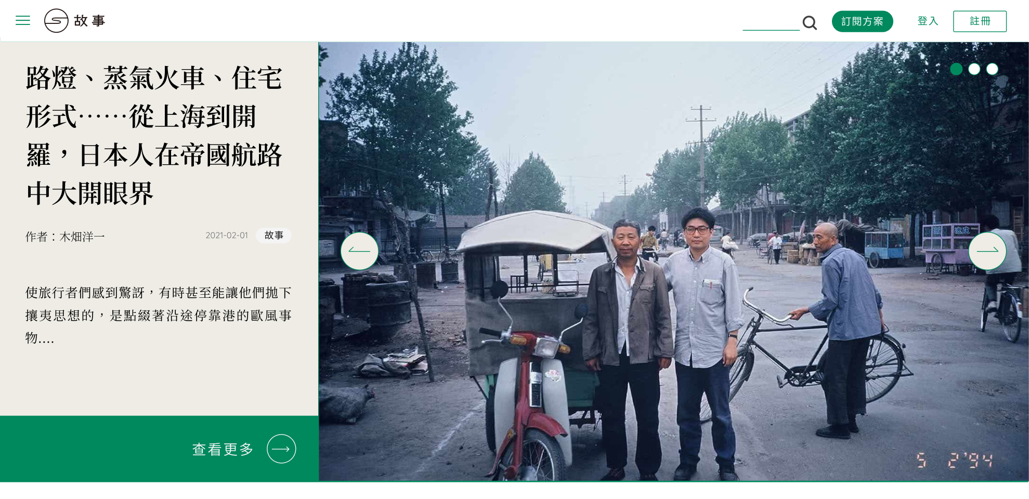
Task: Click the 故事 category tag
Action: tap(273, 235)
